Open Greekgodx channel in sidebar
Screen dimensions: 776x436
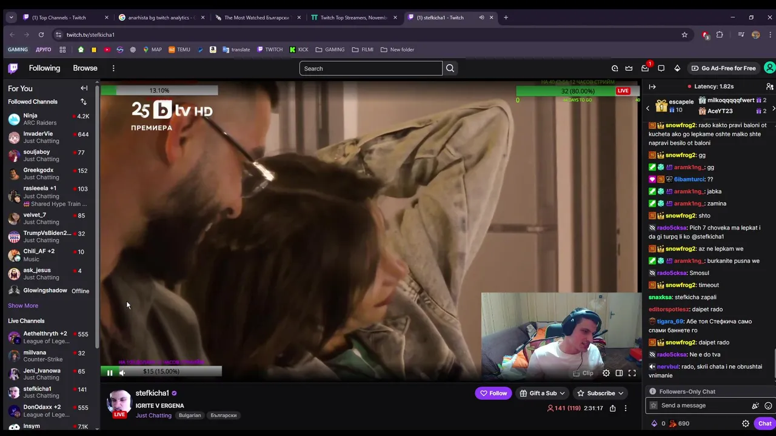click(x=48, y=174)
